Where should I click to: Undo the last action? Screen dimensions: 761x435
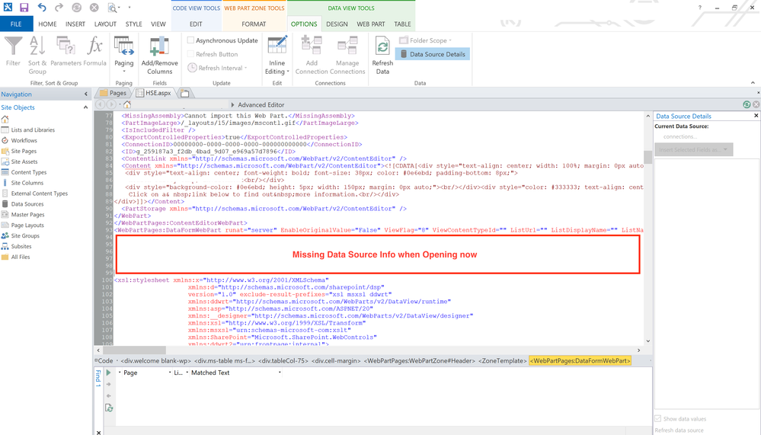click(x=42, y=8)
